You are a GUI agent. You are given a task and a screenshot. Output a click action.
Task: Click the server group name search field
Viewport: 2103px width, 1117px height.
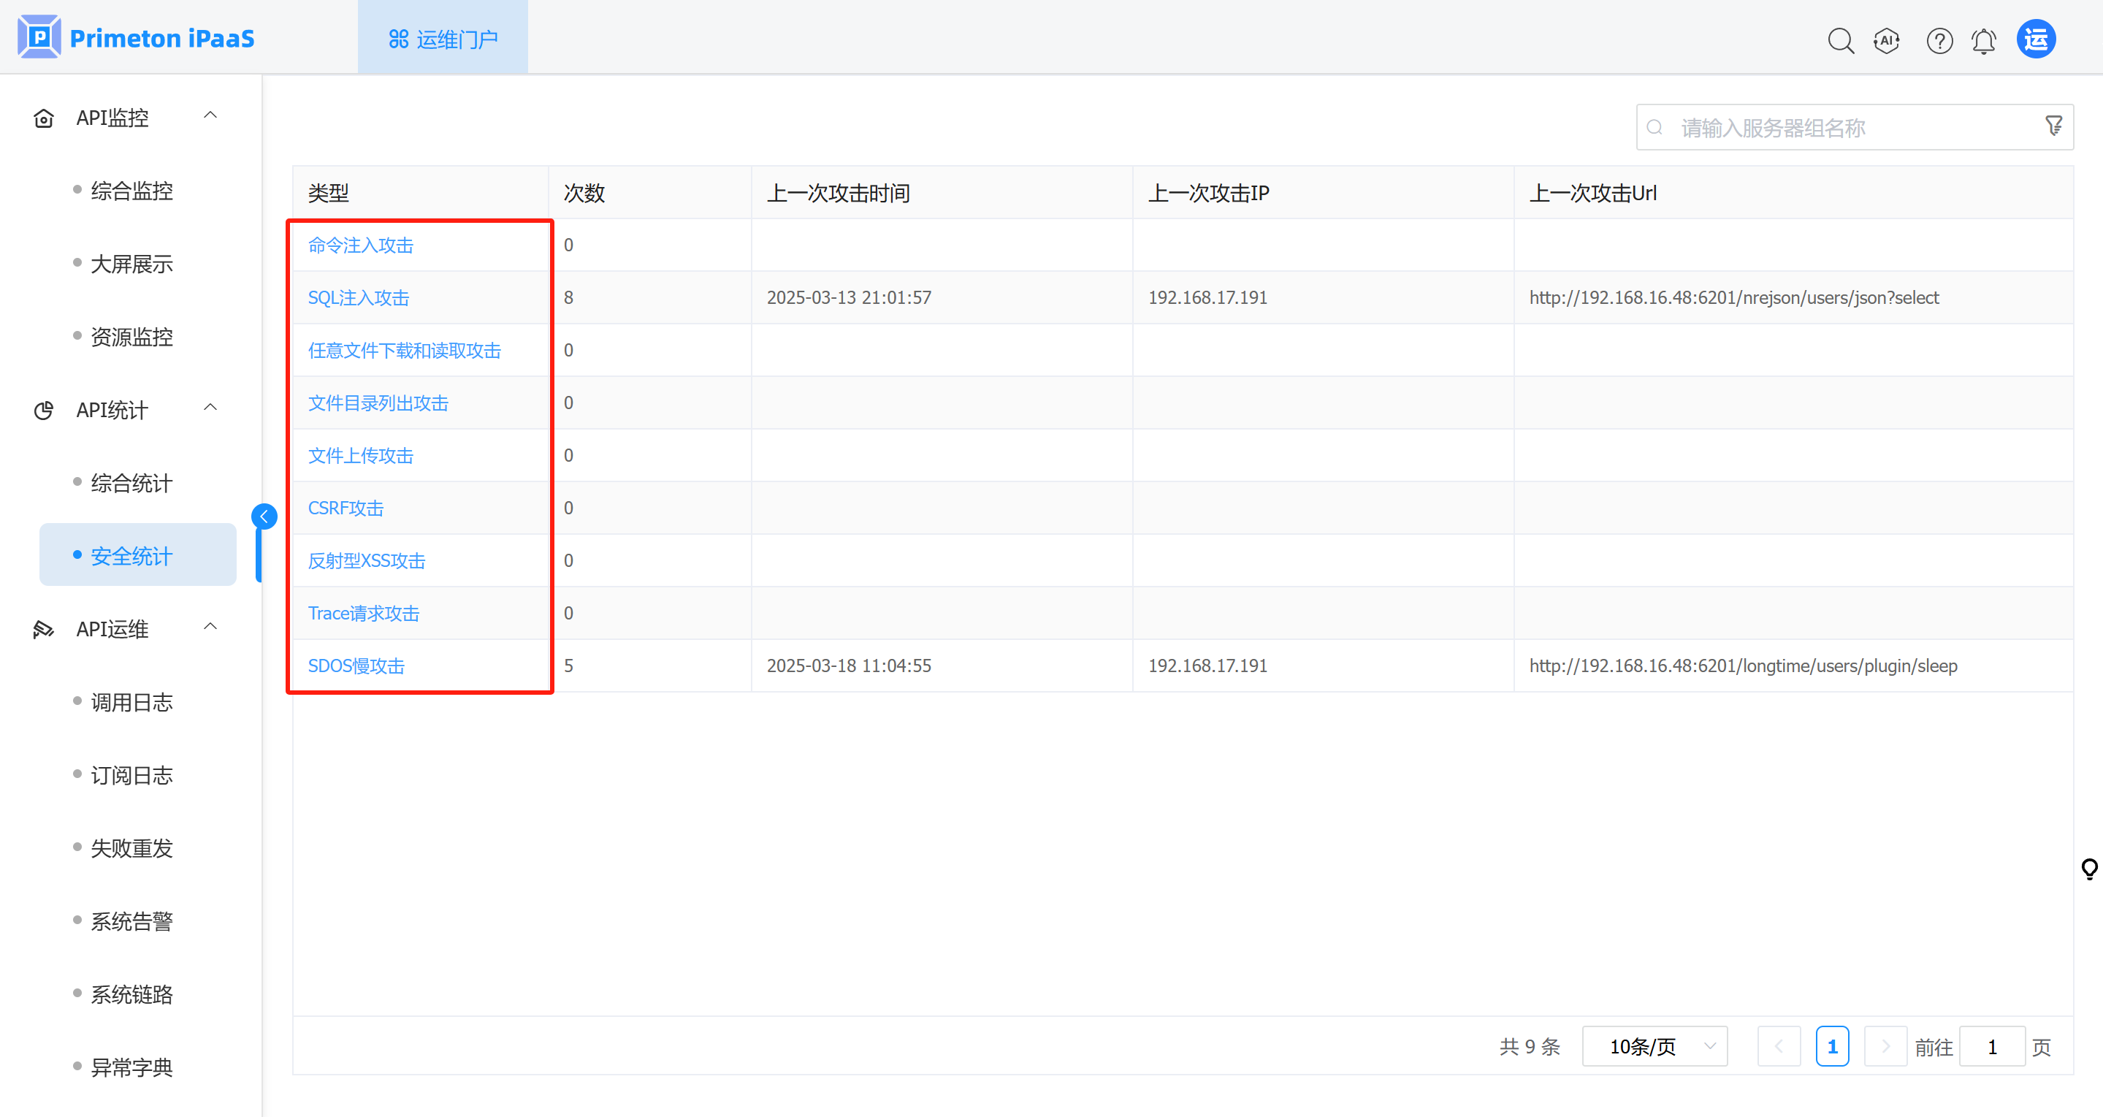click(1845, 127)
